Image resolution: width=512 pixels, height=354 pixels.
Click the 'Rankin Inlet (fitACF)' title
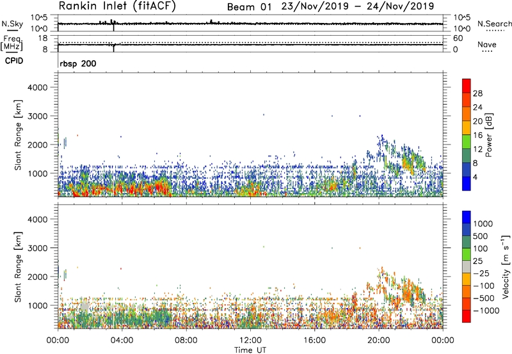click(117, 6)
